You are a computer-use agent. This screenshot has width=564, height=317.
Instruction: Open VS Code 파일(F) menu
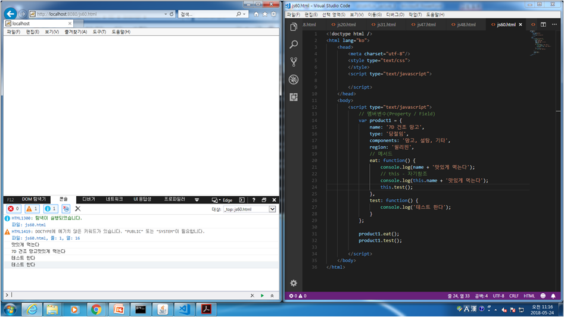(294, 15)
